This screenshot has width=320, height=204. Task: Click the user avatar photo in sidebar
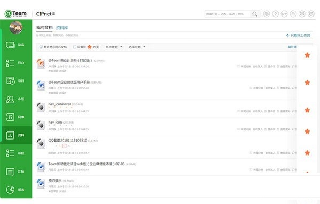pyautogui.click(x=16, y=28)
